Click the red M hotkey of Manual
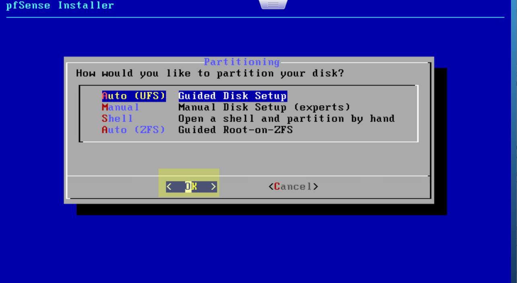Viewport: 517px width, 283px height. 105,107
